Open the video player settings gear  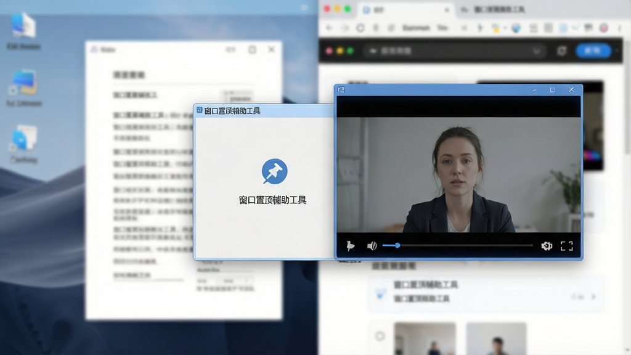point(547,245)
